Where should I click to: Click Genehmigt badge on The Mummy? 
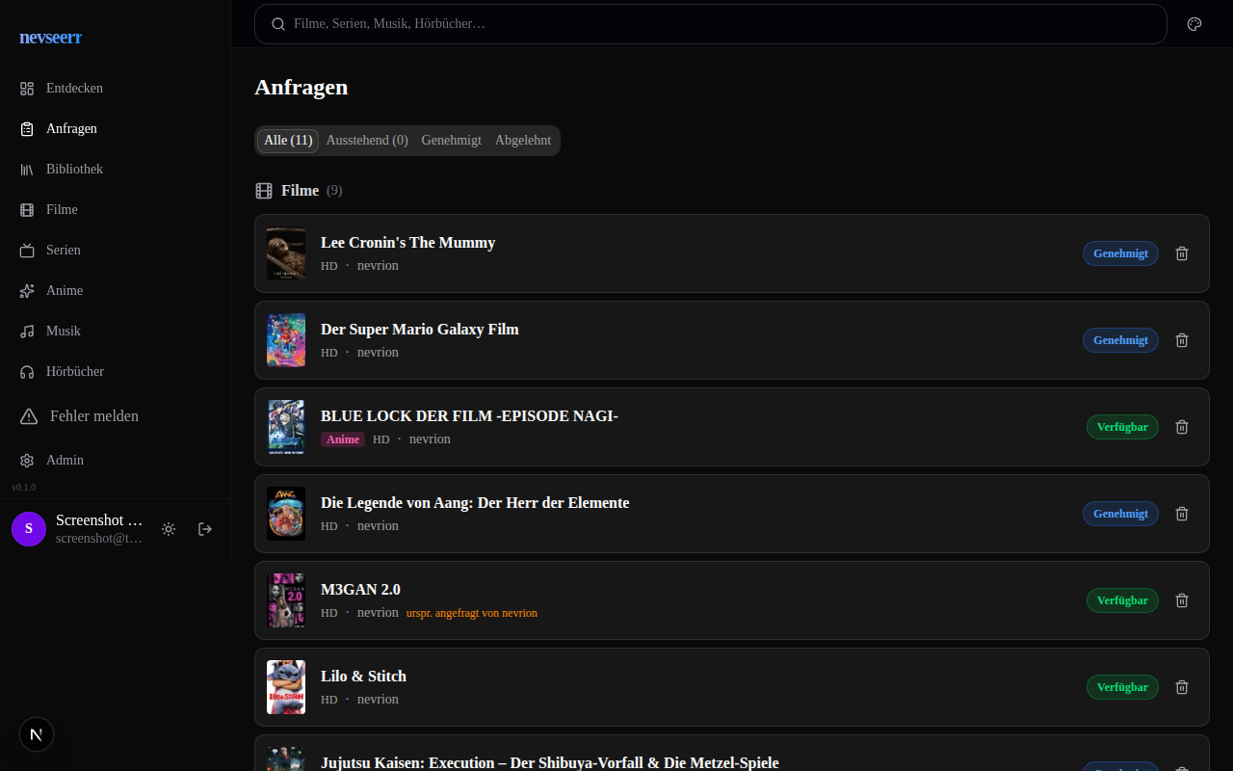tap(1120, 253)
